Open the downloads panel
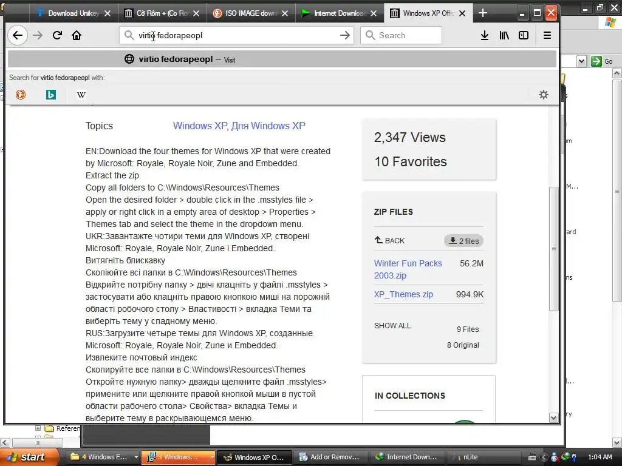Screen dimensions: 622x466 tap(484, 35)
